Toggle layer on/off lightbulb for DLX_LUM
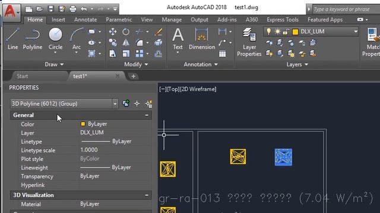The height and width of the screenshot is (213, 380). click(268, 31)
